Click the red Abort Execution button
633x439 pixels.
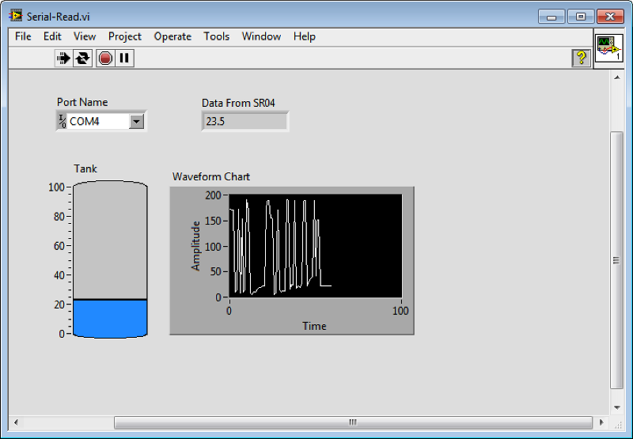point(105,59)
